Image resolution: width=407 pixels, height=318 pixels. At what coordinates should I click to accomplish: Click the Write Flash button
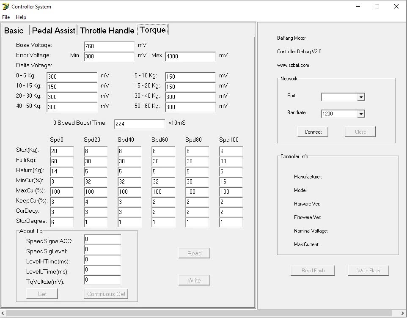368,270
